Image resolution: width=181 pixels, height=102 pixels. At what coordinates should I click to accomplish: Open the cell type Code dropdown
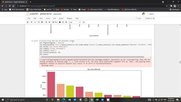tap(74, 22)
